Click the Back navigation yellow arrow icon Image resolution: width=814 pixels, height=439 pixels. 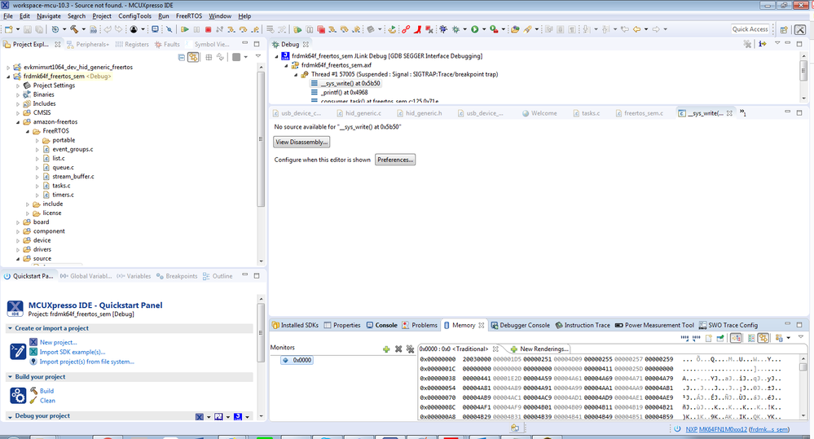[636, 29]
